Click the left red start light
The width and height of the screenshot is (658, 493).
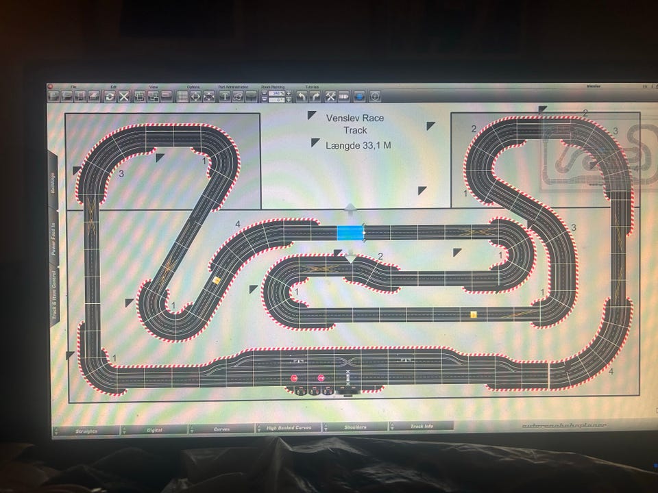click(x=294, y=378)
